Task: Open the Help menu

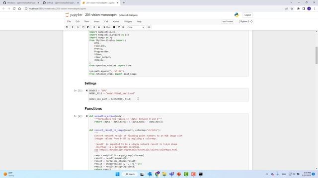Action: tap(139, 21)
